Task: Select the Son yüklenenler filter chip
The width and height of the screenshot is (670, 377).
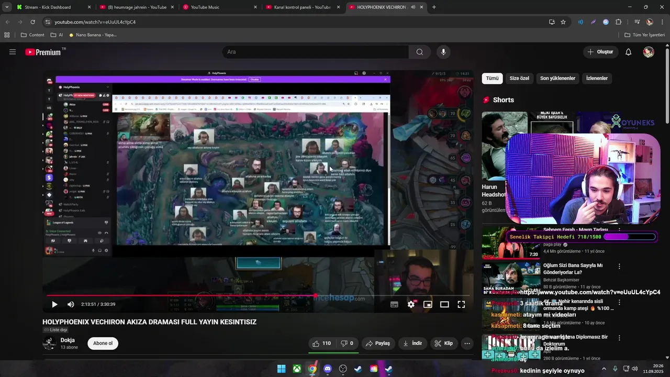Action: coord(557,79)
